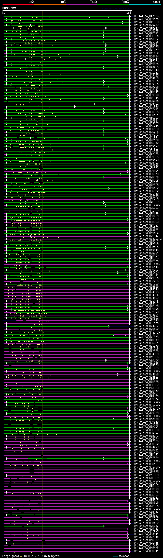
Task: Click the red ~20% identity legend segment
Action: pyautogui.click(x=18, y=5)
